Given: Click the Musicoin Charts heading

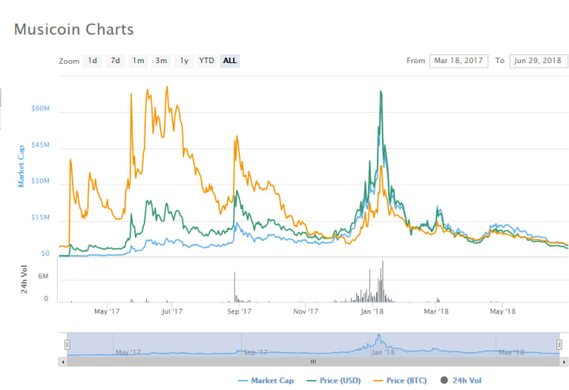Looking at the screenshot, I should point(74,29).
